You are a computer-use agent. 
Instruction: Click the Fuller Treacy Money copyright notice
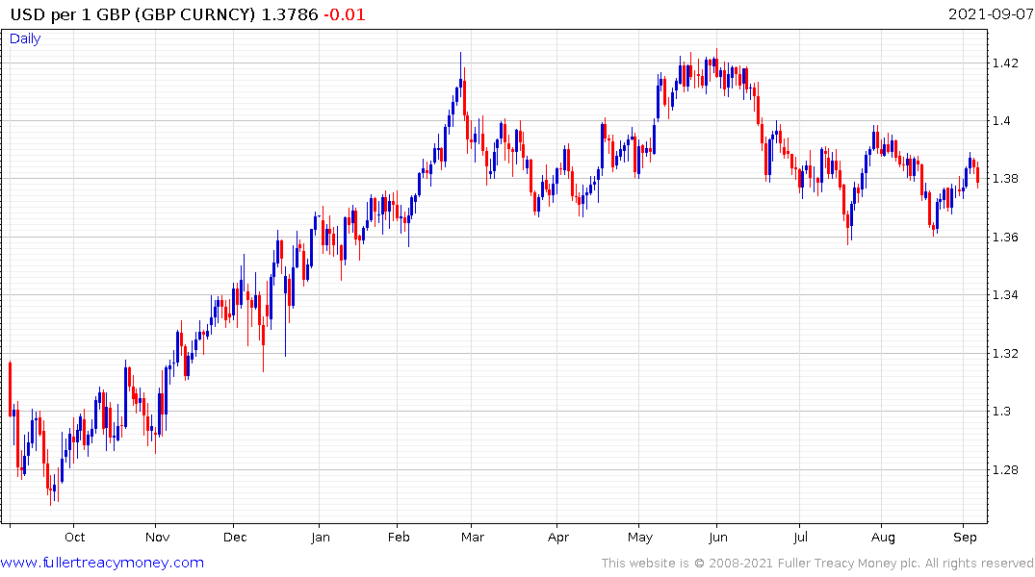(817, 564)
